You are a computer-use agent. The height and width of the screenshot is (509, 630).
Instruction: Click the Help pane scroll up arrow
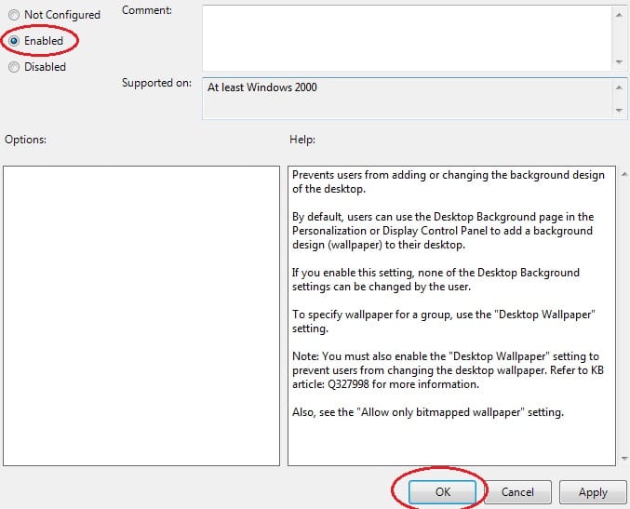tap(624, 174)
